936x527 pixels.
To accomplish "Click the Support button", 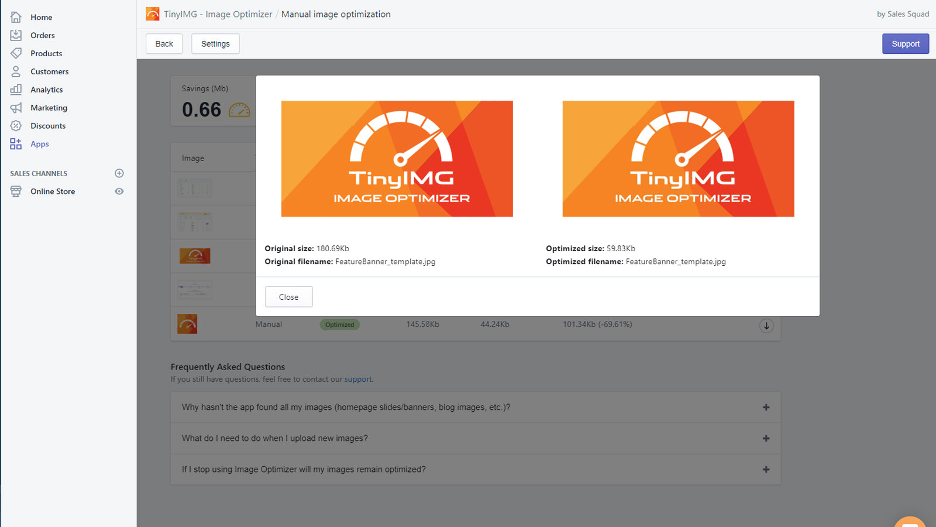I will [x=906, y=44].
